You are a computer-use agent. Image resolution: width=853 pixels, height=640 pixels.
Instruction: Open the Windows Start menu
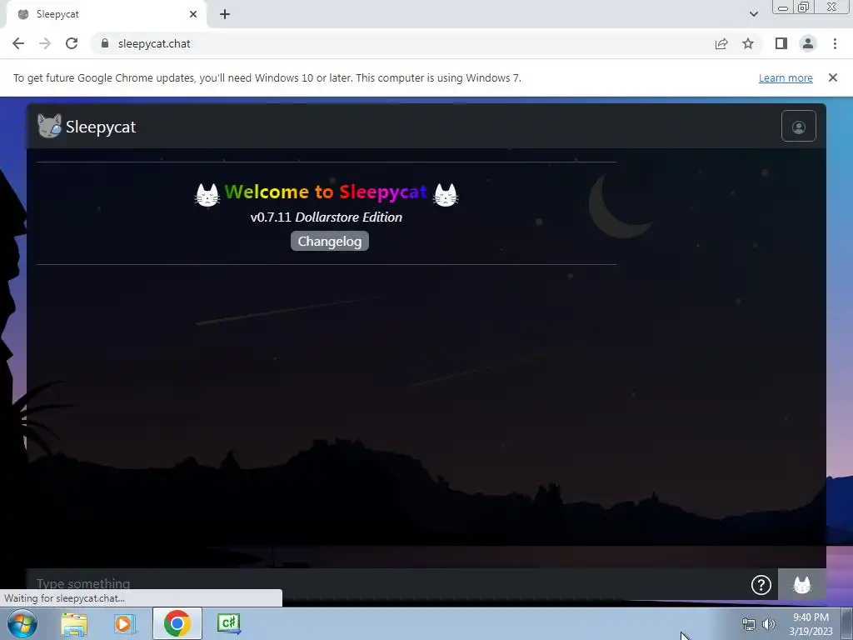coord(22,623)
